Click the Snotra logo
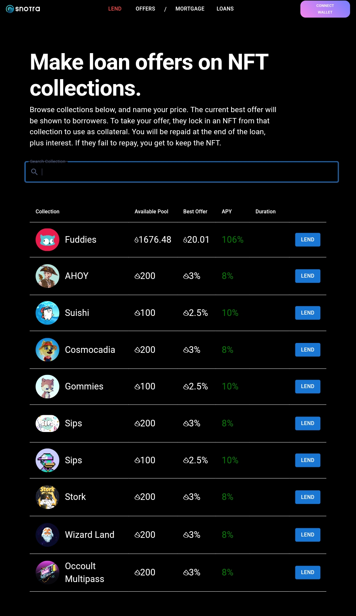This screenshot has height=616, width=356. pos(22,9)
